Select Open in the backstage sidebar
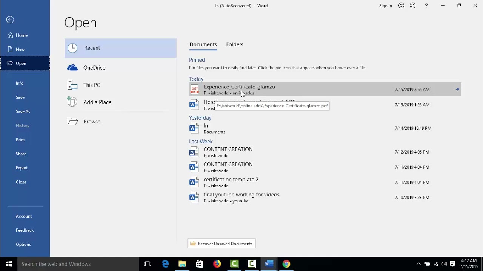The image size is (483, 271). (x=25, y=63)
